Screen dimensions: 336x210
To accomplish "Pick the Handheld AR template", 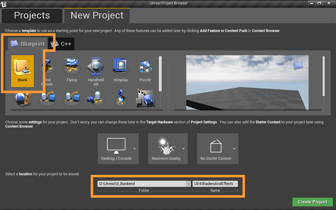I will (x=96, y=71).
